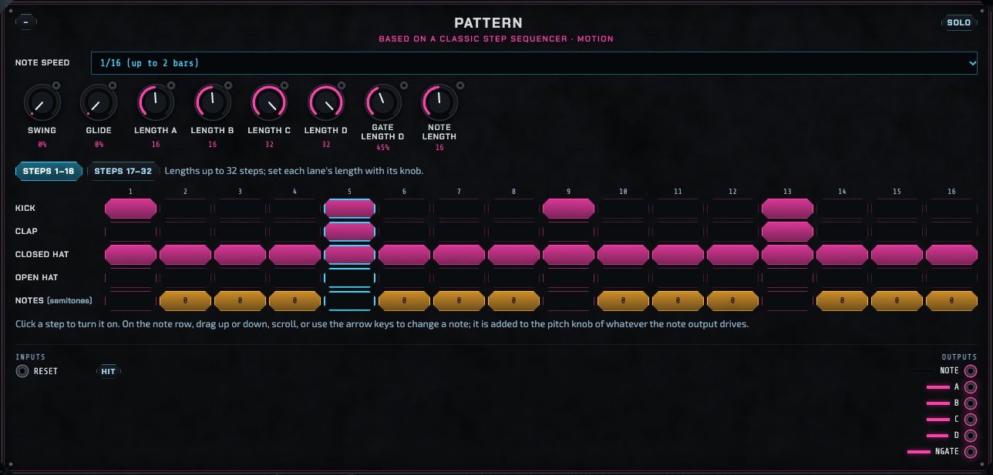This screenshot has width=993, height=475.
Task: Turn off Kick step 13
Action: click(x=788, y=208)
